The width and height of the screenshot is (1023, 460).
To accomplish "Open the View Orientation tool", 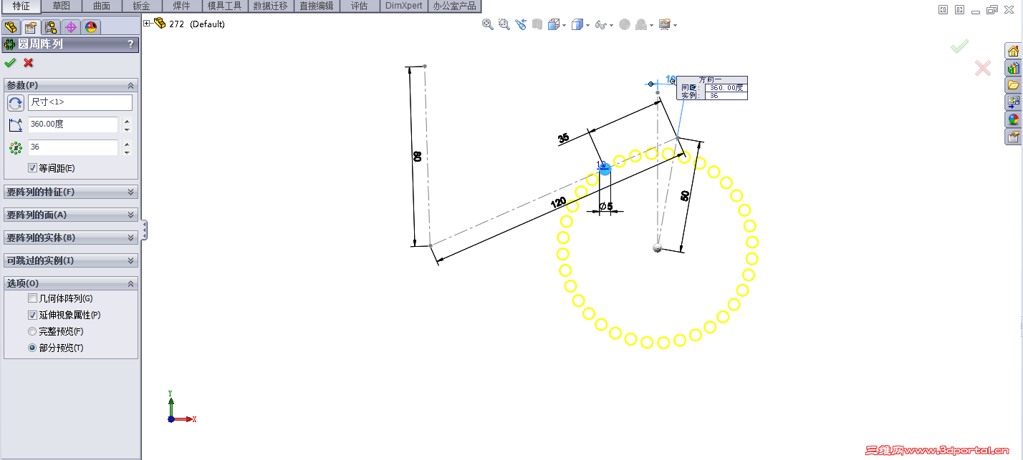I will pyautogui.click(x=553, y=24).
